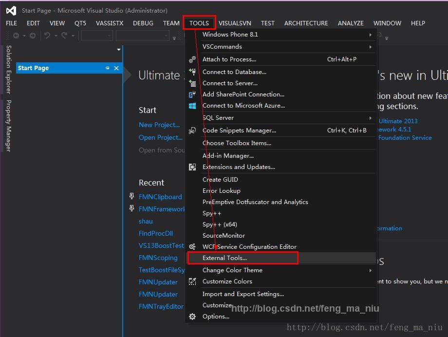
Task: Click the Code Snippets Manager icon
Action: coord(192,131)
